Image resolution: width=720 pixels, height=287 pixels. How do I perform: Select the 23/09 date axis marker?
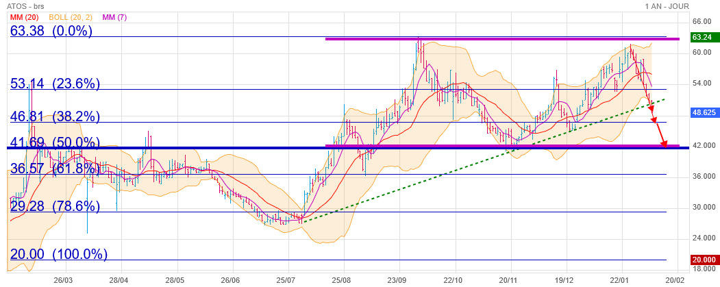tap(398, 280)
